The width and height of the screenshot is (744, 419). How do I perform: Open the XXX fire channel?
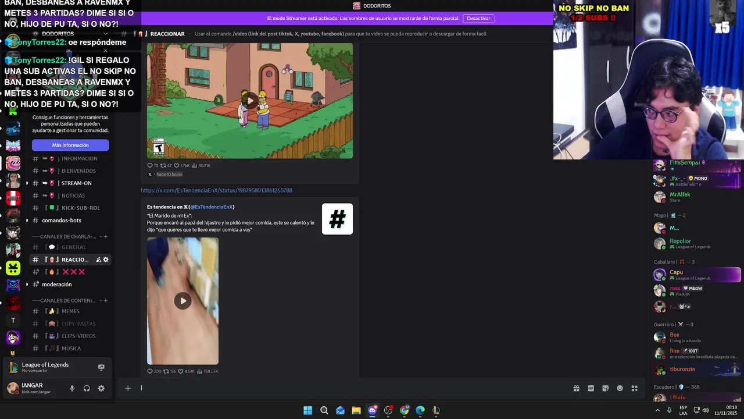pos(70,272)
